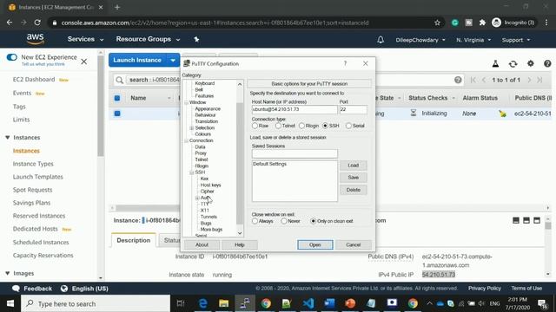556x312 pixels.
Task: Select the SSH connection type
Action: click(325, 126)
